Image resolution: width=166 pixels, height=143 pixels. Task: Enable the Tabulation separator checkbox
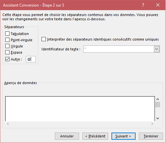[x=7, y=34]
